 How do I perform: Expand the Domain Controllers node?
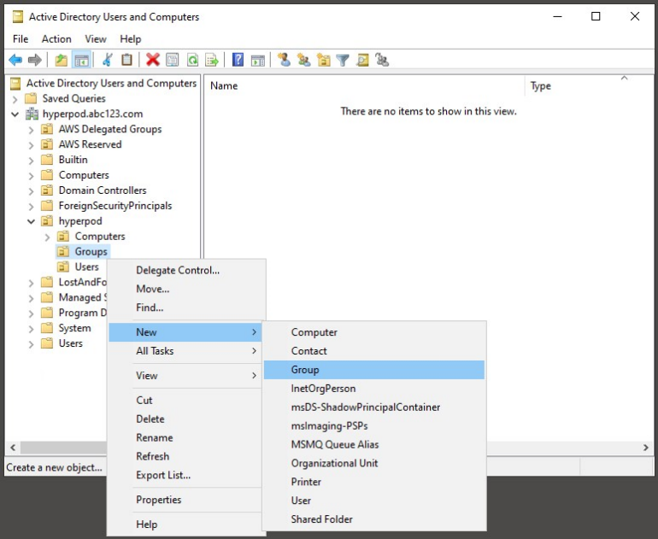pos(31,190)
